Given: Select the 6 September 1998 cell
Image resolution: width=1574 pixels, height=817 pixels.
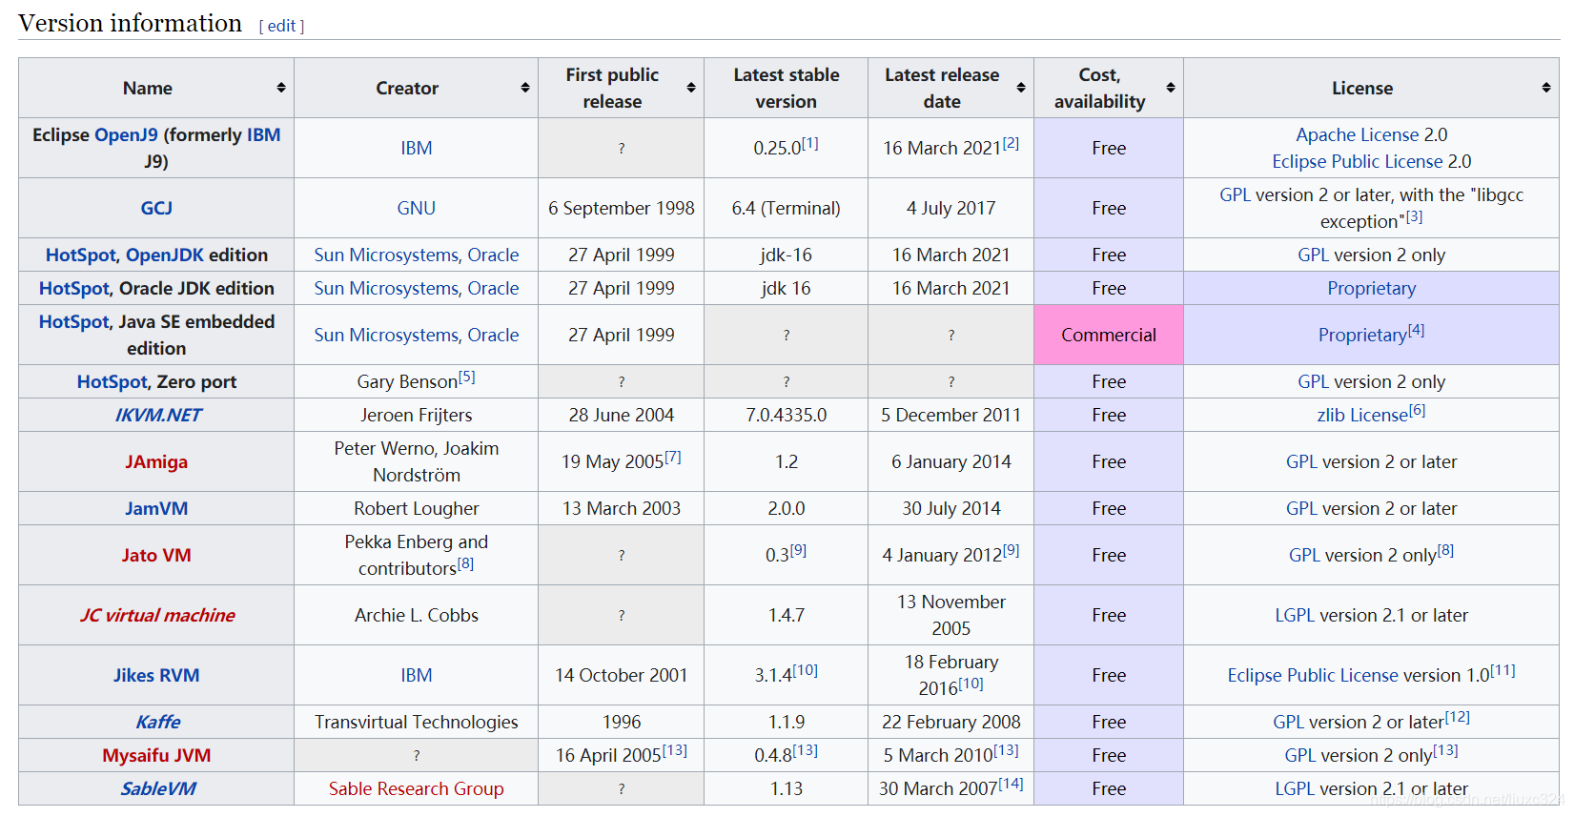Looking at the screenshot, I should point(622,208).
